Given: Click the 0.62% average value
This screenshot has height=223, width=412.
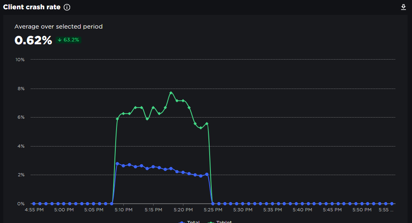Looking at the screenshot, I should click(33, 40).
